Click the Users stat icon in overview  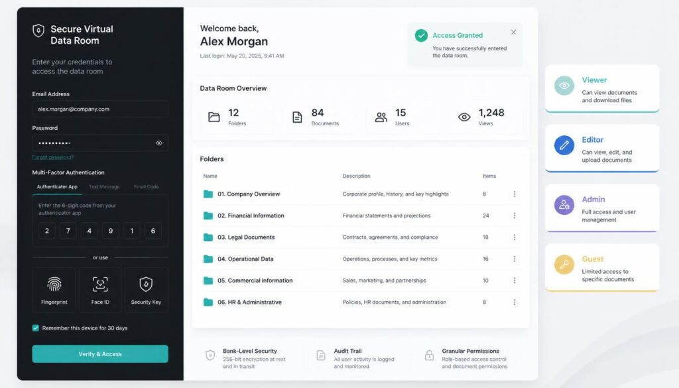(x=381, y=117)
